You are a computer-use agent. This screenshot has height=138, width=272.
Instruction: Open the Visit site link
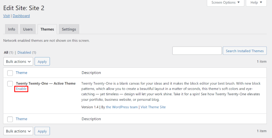[6, 16]
